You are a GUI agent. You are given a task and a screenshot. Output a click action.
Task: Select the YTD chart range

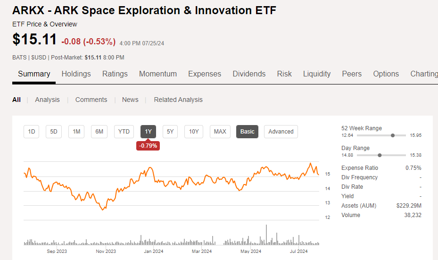click(x=124, y=132)
